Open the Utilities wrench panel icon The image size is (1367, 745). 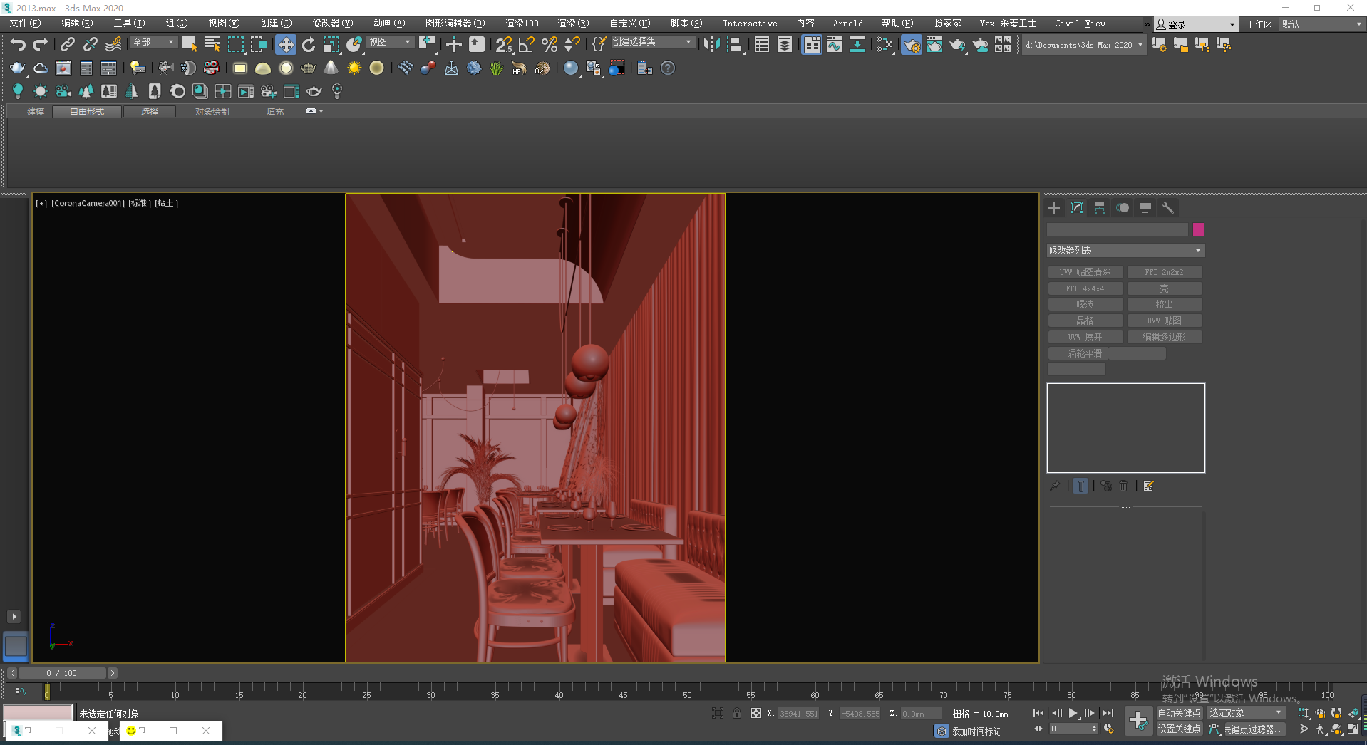1167,208
